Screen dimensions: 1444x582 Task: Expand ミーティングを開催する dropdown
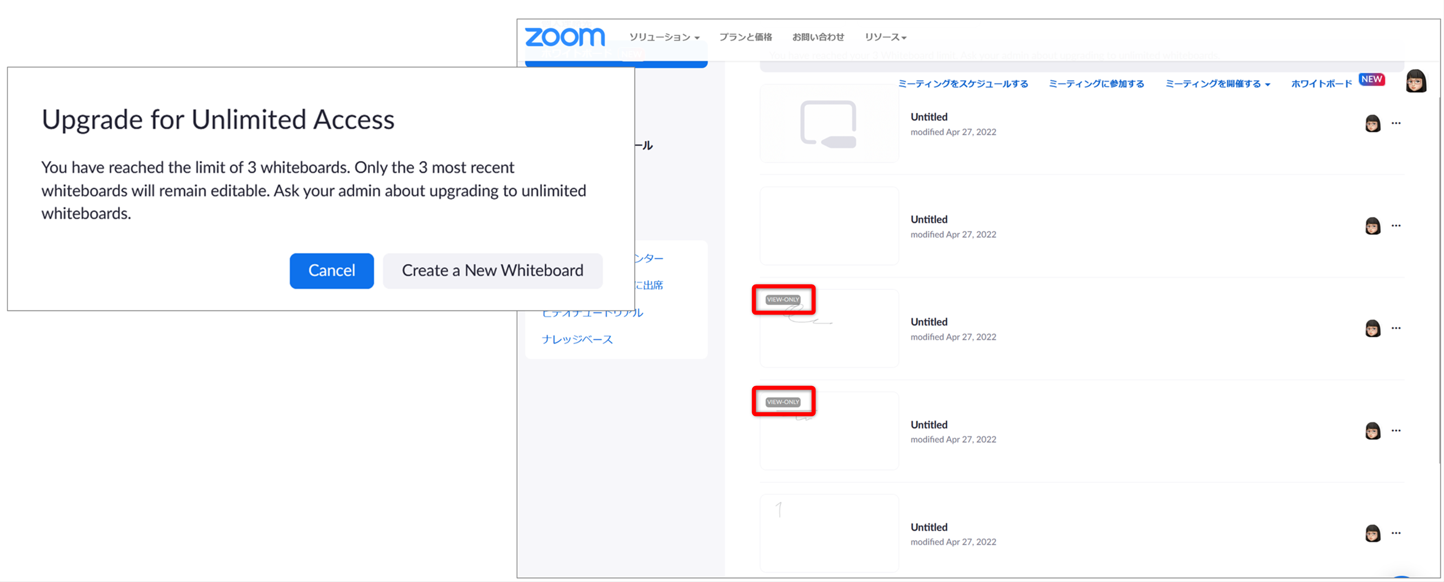1218,84
